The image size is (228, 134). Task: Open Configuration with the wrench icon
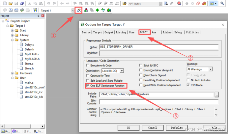[x=222, y=3]
